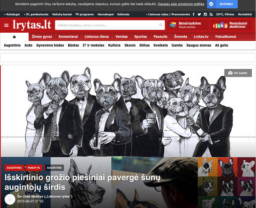Screen dimensions: 256x208
Task: Open the Fotoalbumai tab
Action: [x=226, y=37]
